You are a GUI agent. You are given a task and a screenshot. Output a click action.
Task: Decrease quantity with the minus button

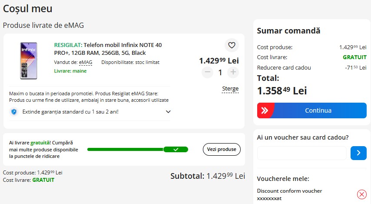208,72
